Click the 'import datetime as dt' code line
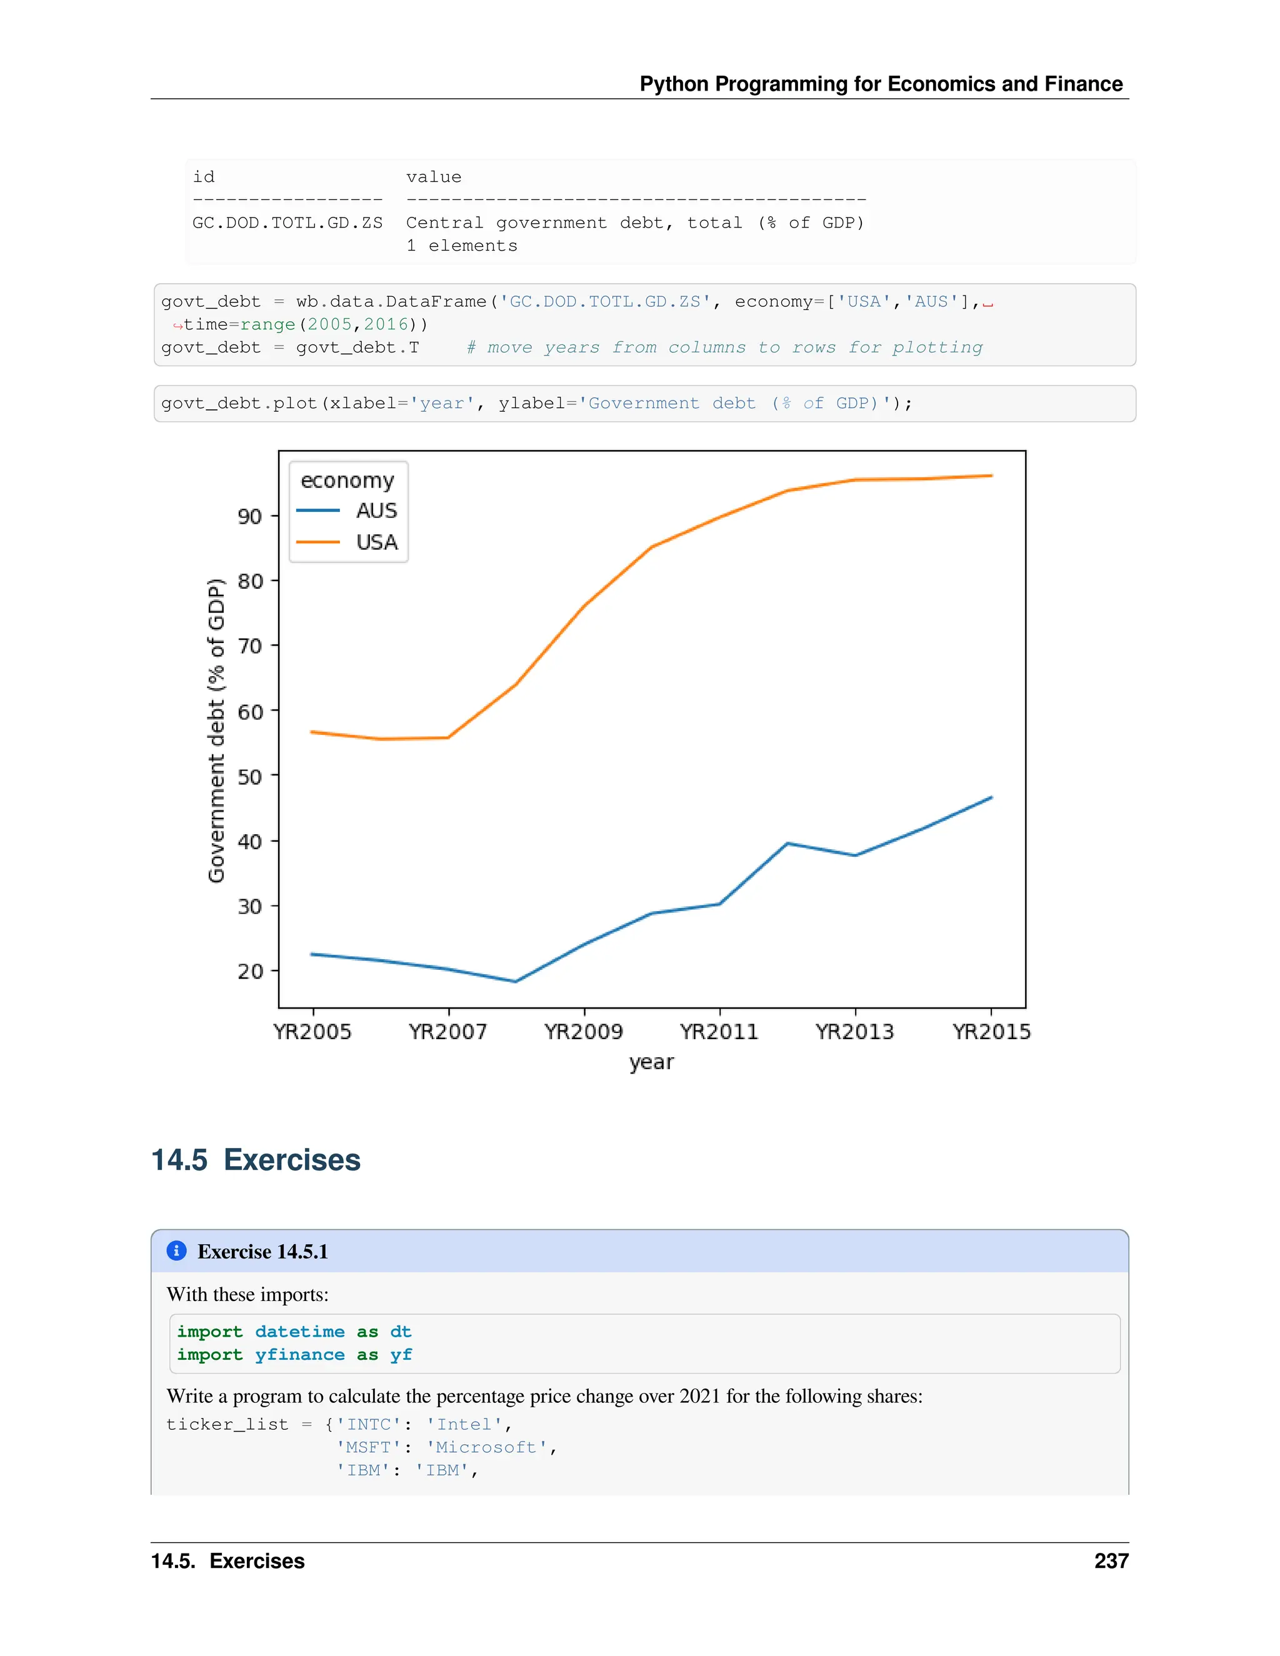1280x1656 pixels. (x=294, y=1332)
